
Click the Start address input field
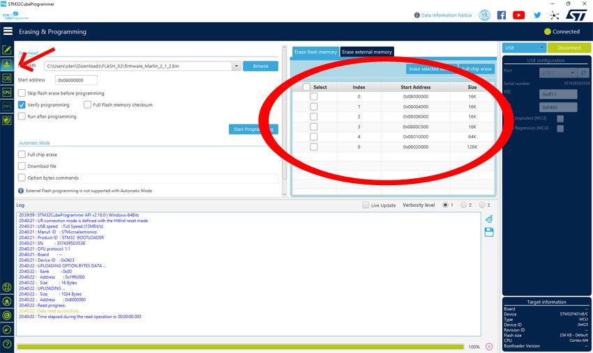[x=76, y=80]
